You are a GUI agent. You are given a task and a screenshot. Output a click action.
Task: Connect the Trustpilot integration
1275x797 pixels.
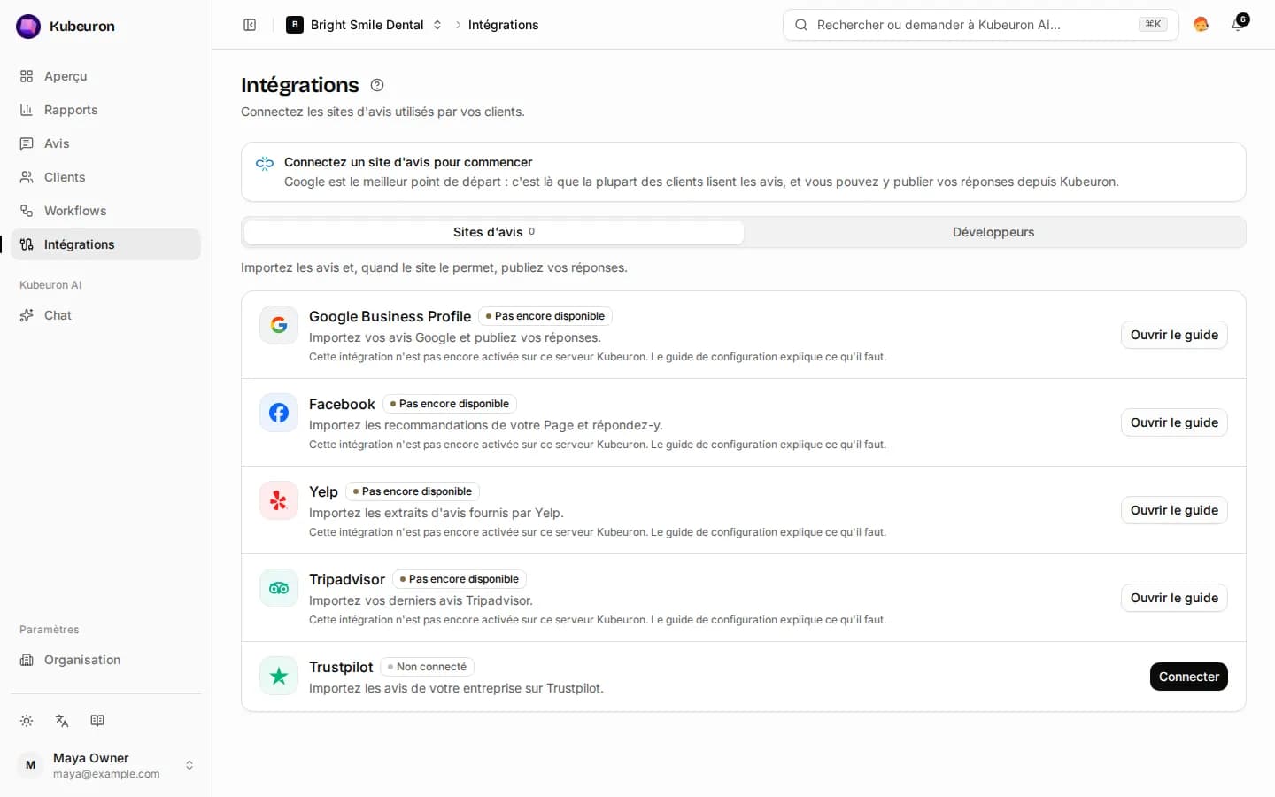(1189, 677)
